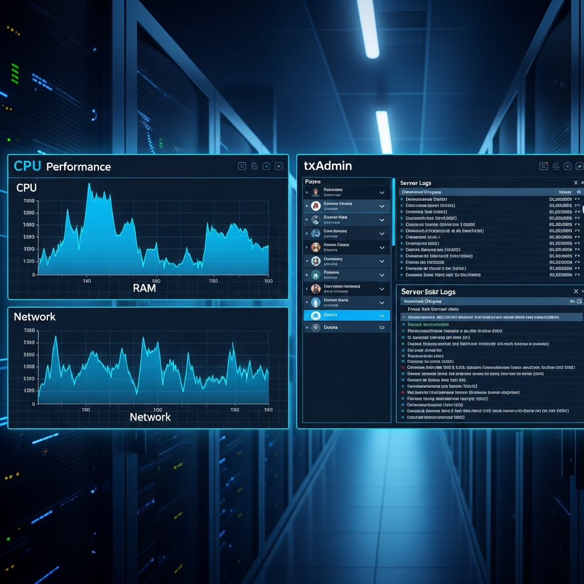Click the gray avatar of the third player
This screenshot has height=584, width=584.
[x=316, y=220]
